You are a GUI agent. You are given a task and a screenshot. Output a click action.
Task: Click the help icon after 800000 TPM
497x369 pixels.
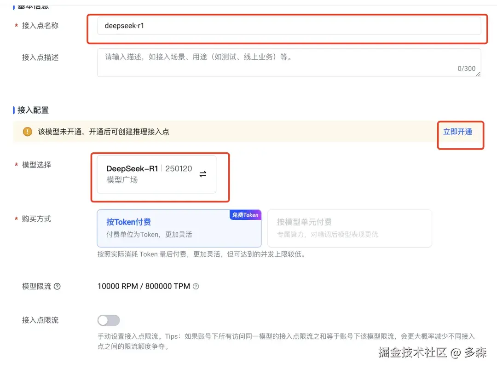click(196, 286)
